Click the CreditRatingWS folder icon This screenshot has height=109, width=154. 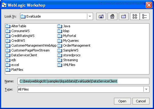(8, 36)
